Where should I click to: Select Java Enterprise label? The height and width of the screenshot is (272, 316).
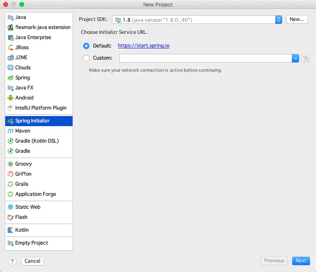click(33, 37)
